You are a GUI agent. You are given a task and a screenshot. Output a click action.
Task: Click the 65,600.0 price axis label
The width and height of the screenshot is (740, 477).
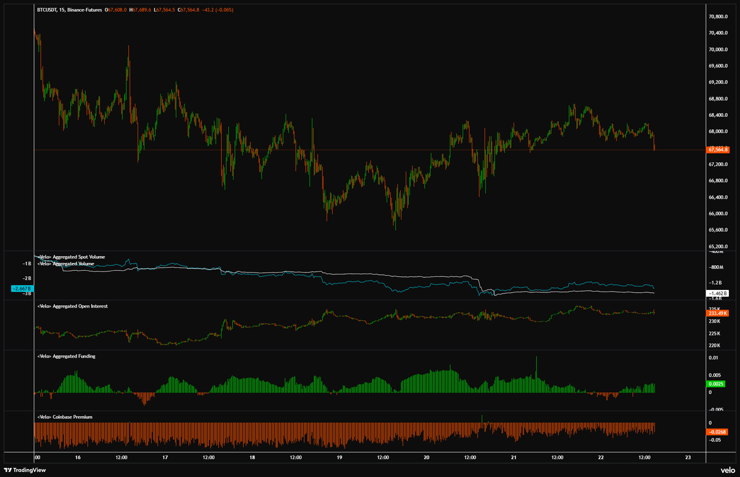(x=718, y=230)
